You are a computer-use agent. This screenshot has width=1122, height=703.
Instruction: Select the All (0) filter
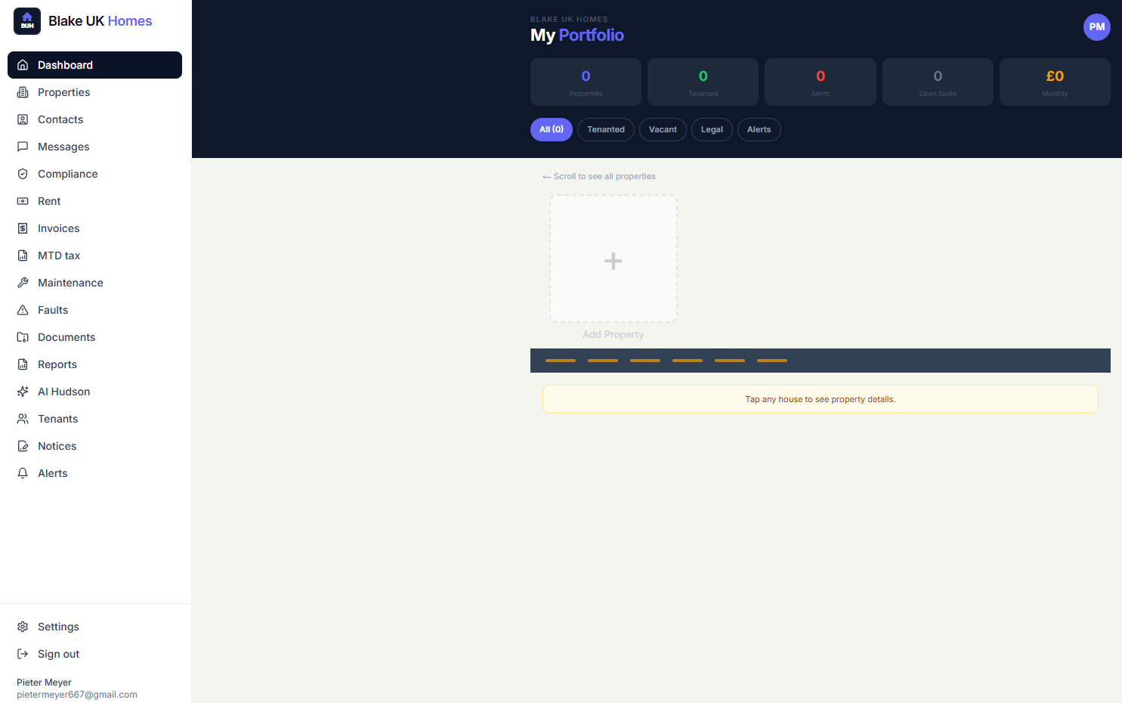(552, 129)
